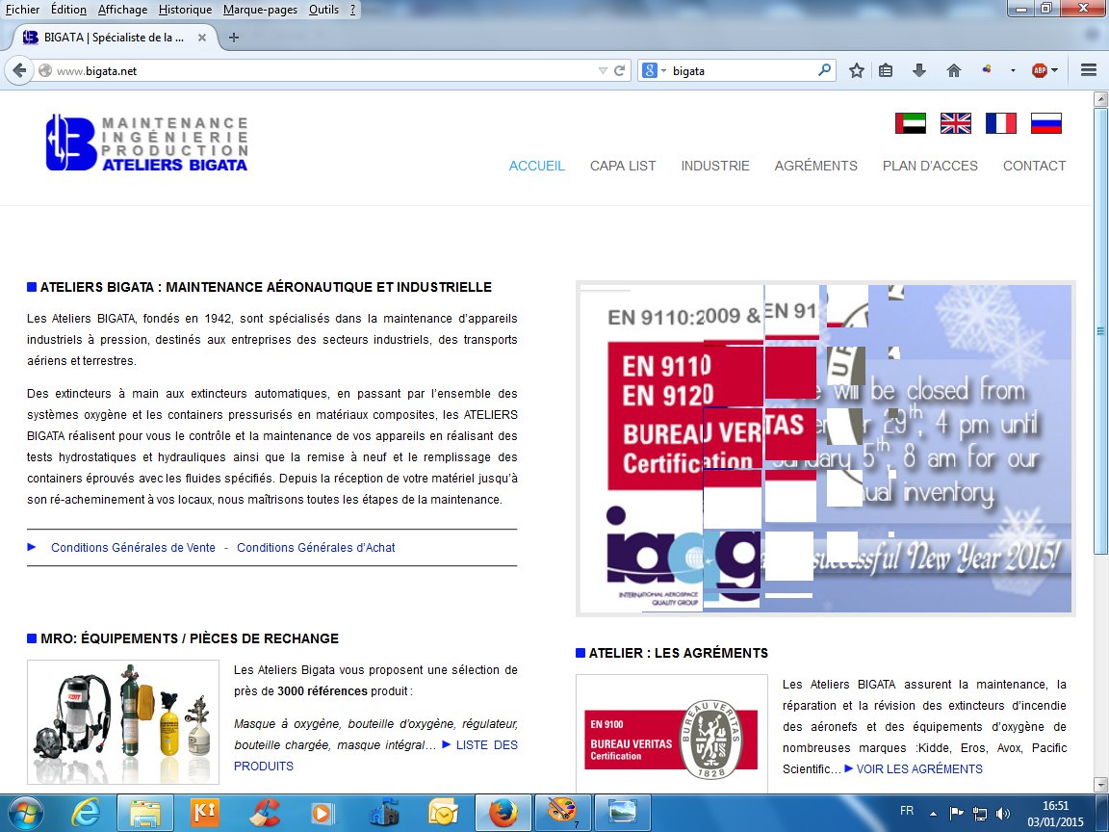Open the Outlook mail icon in the taskbar
Viewport: 1109px width, 832px height.
444,813
